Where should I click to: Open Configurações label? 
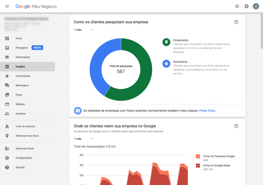click(x=24, y=158)
